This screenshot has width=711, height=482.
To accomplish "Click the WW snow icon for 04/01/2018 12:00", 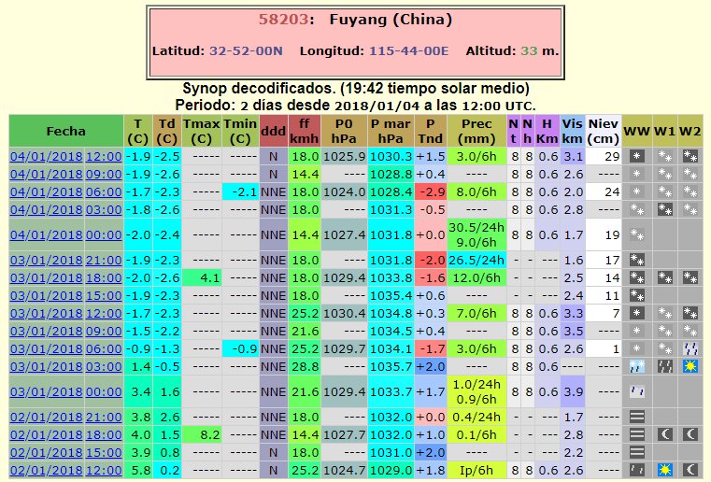I will pos(636,155).
